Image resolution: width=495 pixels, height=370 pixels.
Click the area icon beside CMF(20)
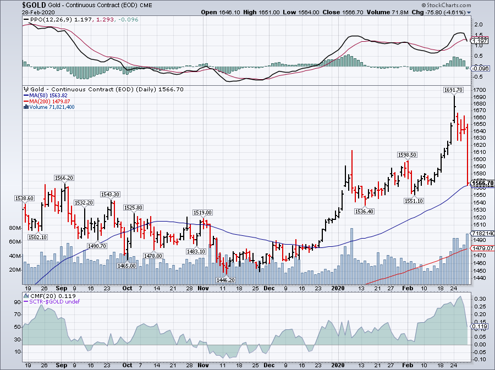(x=26, y=296)
